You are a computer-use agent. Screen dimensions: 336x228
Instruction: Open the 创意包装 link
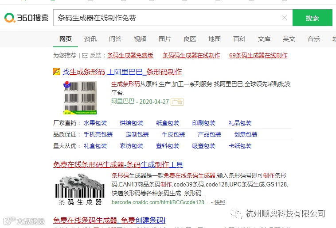(x=246, y=134)
